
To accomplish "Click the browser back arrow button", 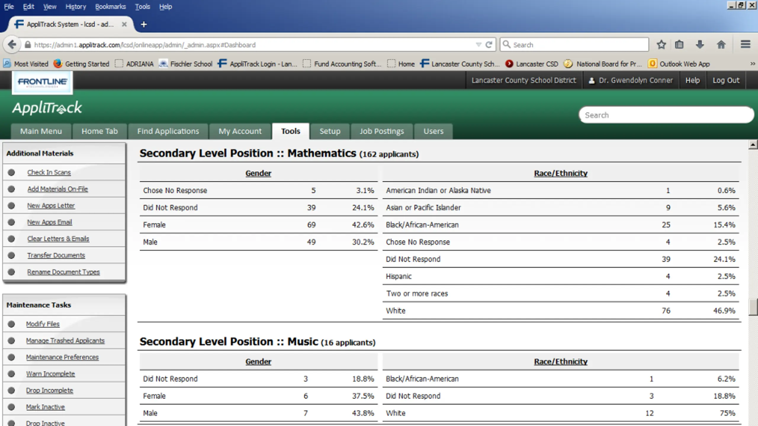I will [12, 45].
